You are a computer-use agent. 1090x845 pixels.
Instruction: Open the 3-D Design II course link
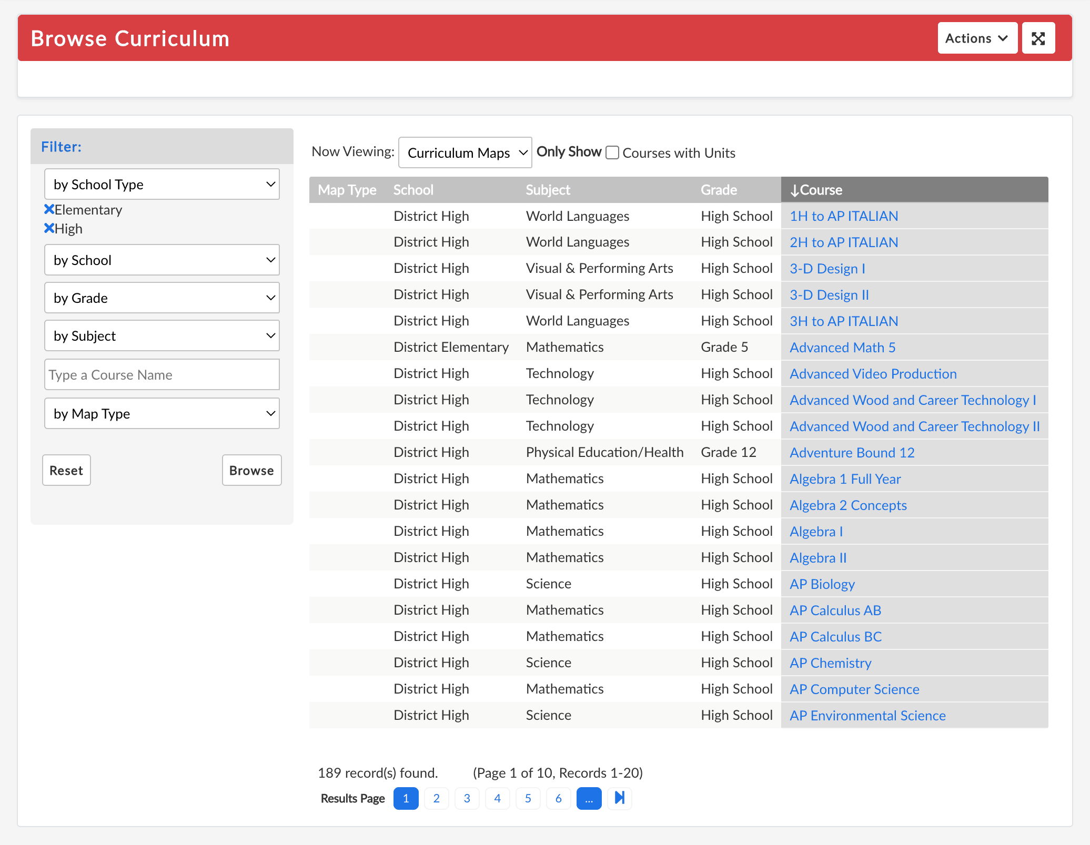click(829, 295)
